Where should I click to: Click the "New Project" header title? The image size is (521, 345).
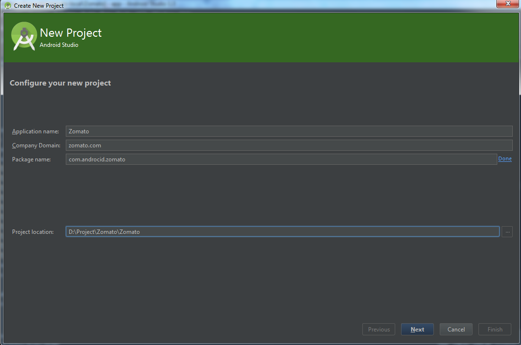click(x=71, y=33)
